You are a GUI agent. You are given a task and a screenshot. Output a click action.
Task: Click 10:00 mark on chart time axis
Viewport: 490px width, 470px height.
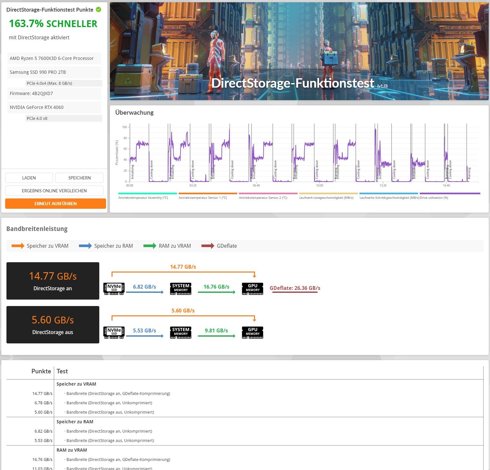pyautogui.click(x=319, y=186)
